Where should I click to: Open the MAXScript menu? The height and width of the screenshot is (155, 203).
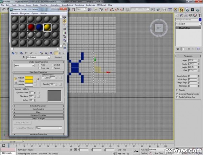(x=101, y=5)
